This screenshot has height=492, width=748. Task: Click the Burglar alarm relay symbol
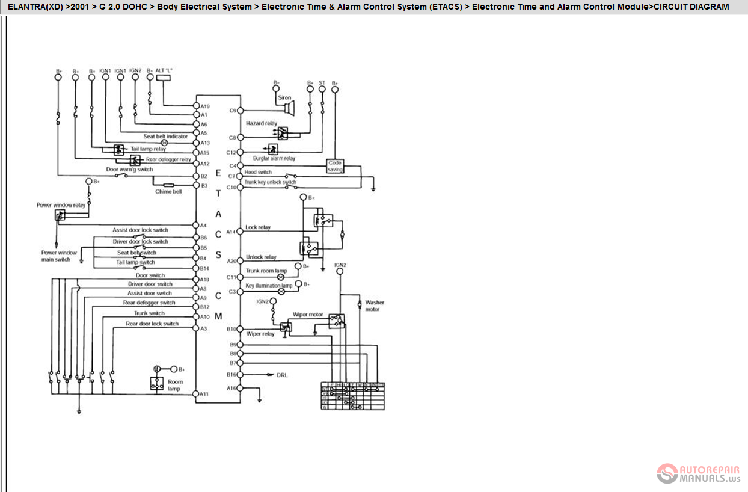tap(272, 149)
